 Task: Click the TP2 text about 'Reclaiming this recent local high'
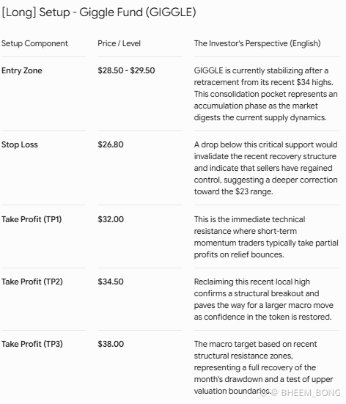264,299
